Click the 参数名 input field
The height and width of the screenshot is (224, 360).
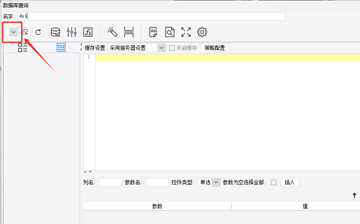click(157, 183)
